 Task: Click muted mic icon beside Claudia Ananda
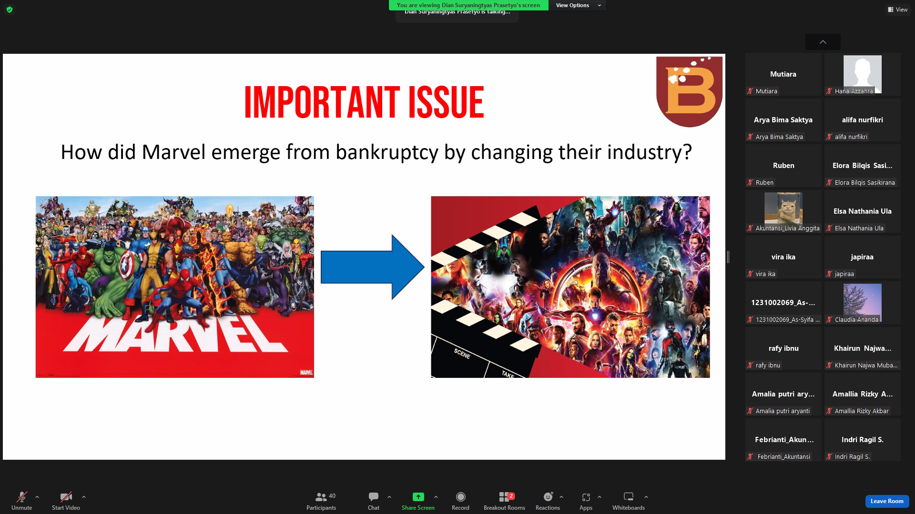829,319
